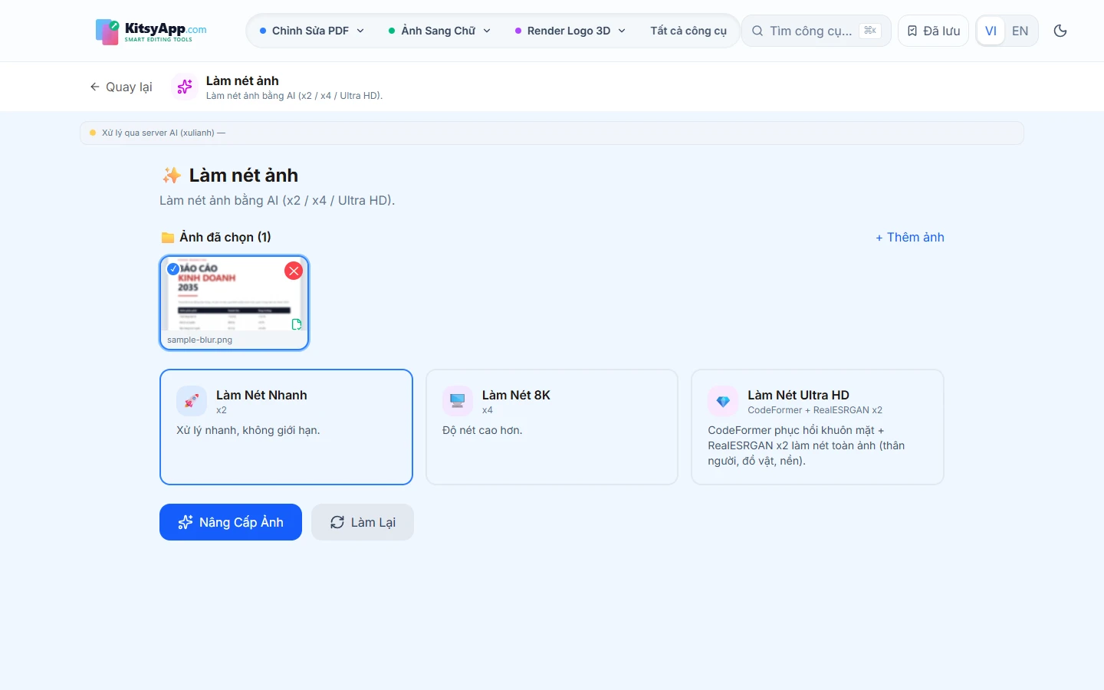1104x690 pixels.
Task: Click the sparkle icon beside Làm nét ảnh header
Action: pyautogui.click(x=185, y=87)
